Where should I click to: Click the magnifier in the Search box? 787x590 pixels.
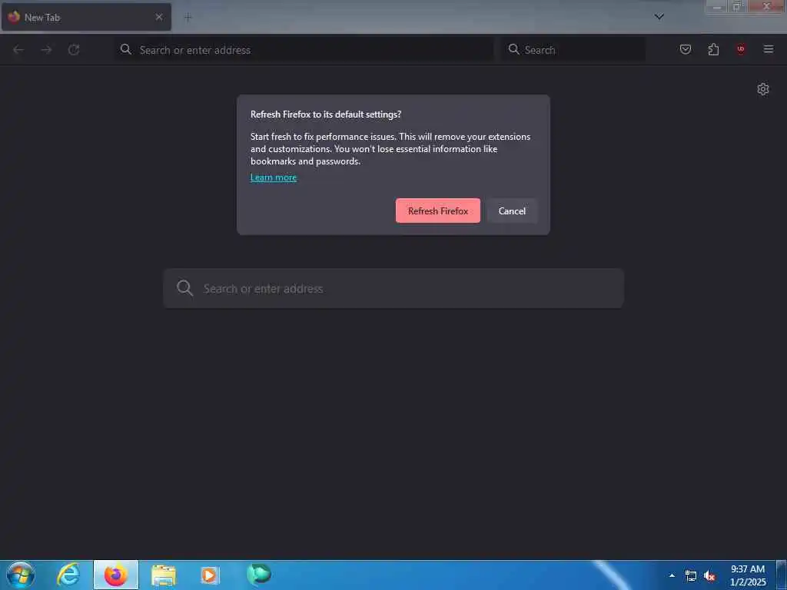[513, 49]
